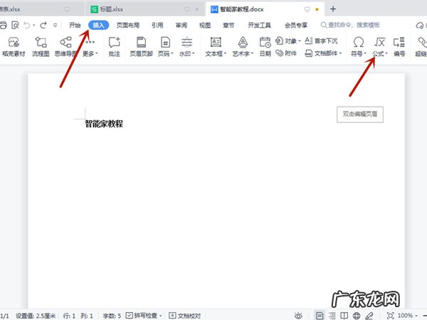Click the 查找命令、搜索模板 search field

(350, 26)
